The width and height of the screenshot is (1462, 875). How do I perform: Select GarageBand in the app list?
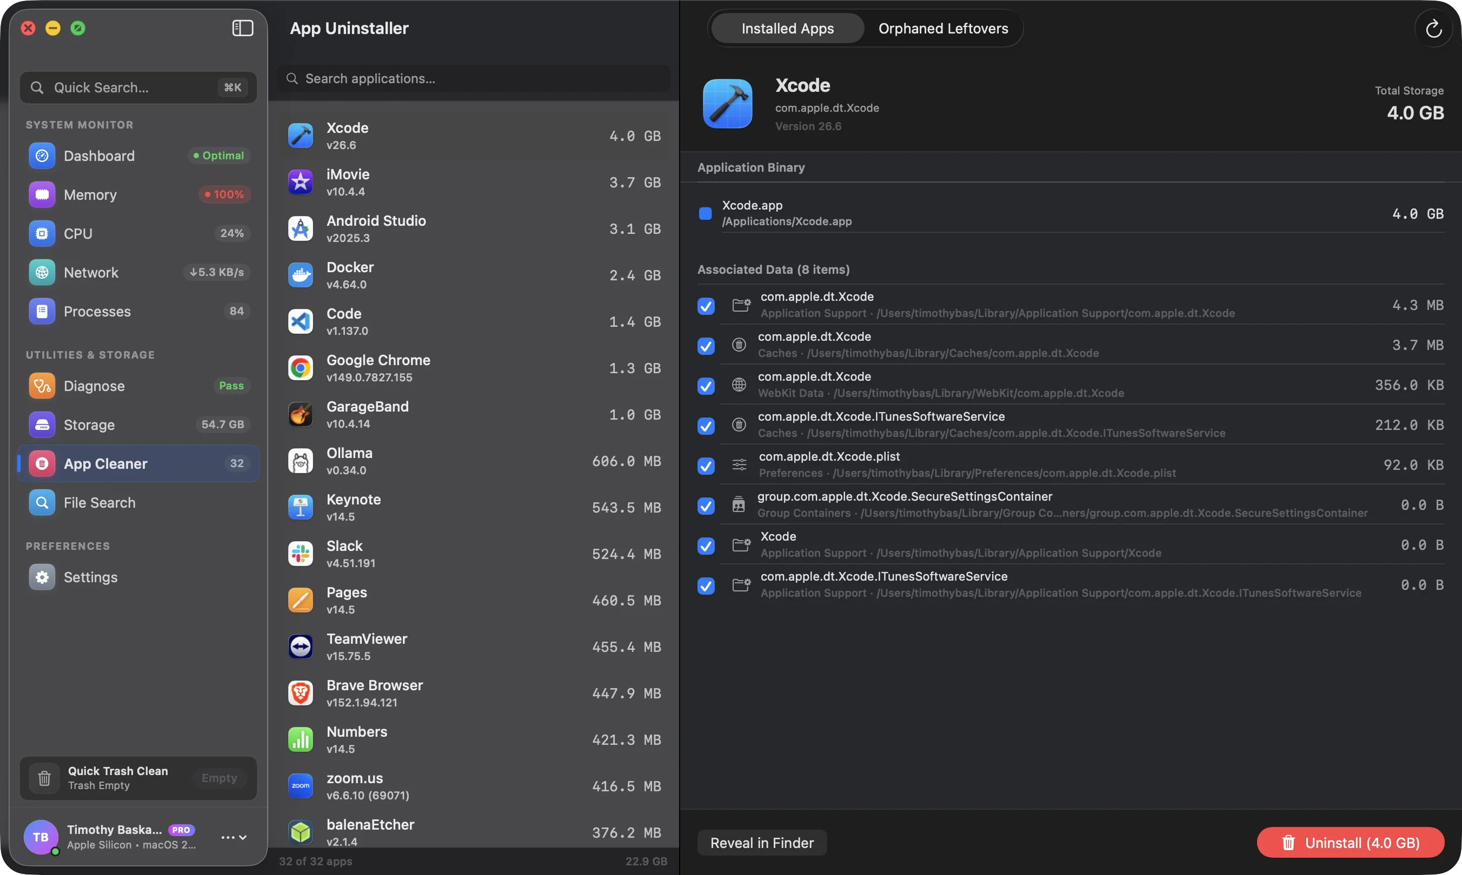(474, 414)
